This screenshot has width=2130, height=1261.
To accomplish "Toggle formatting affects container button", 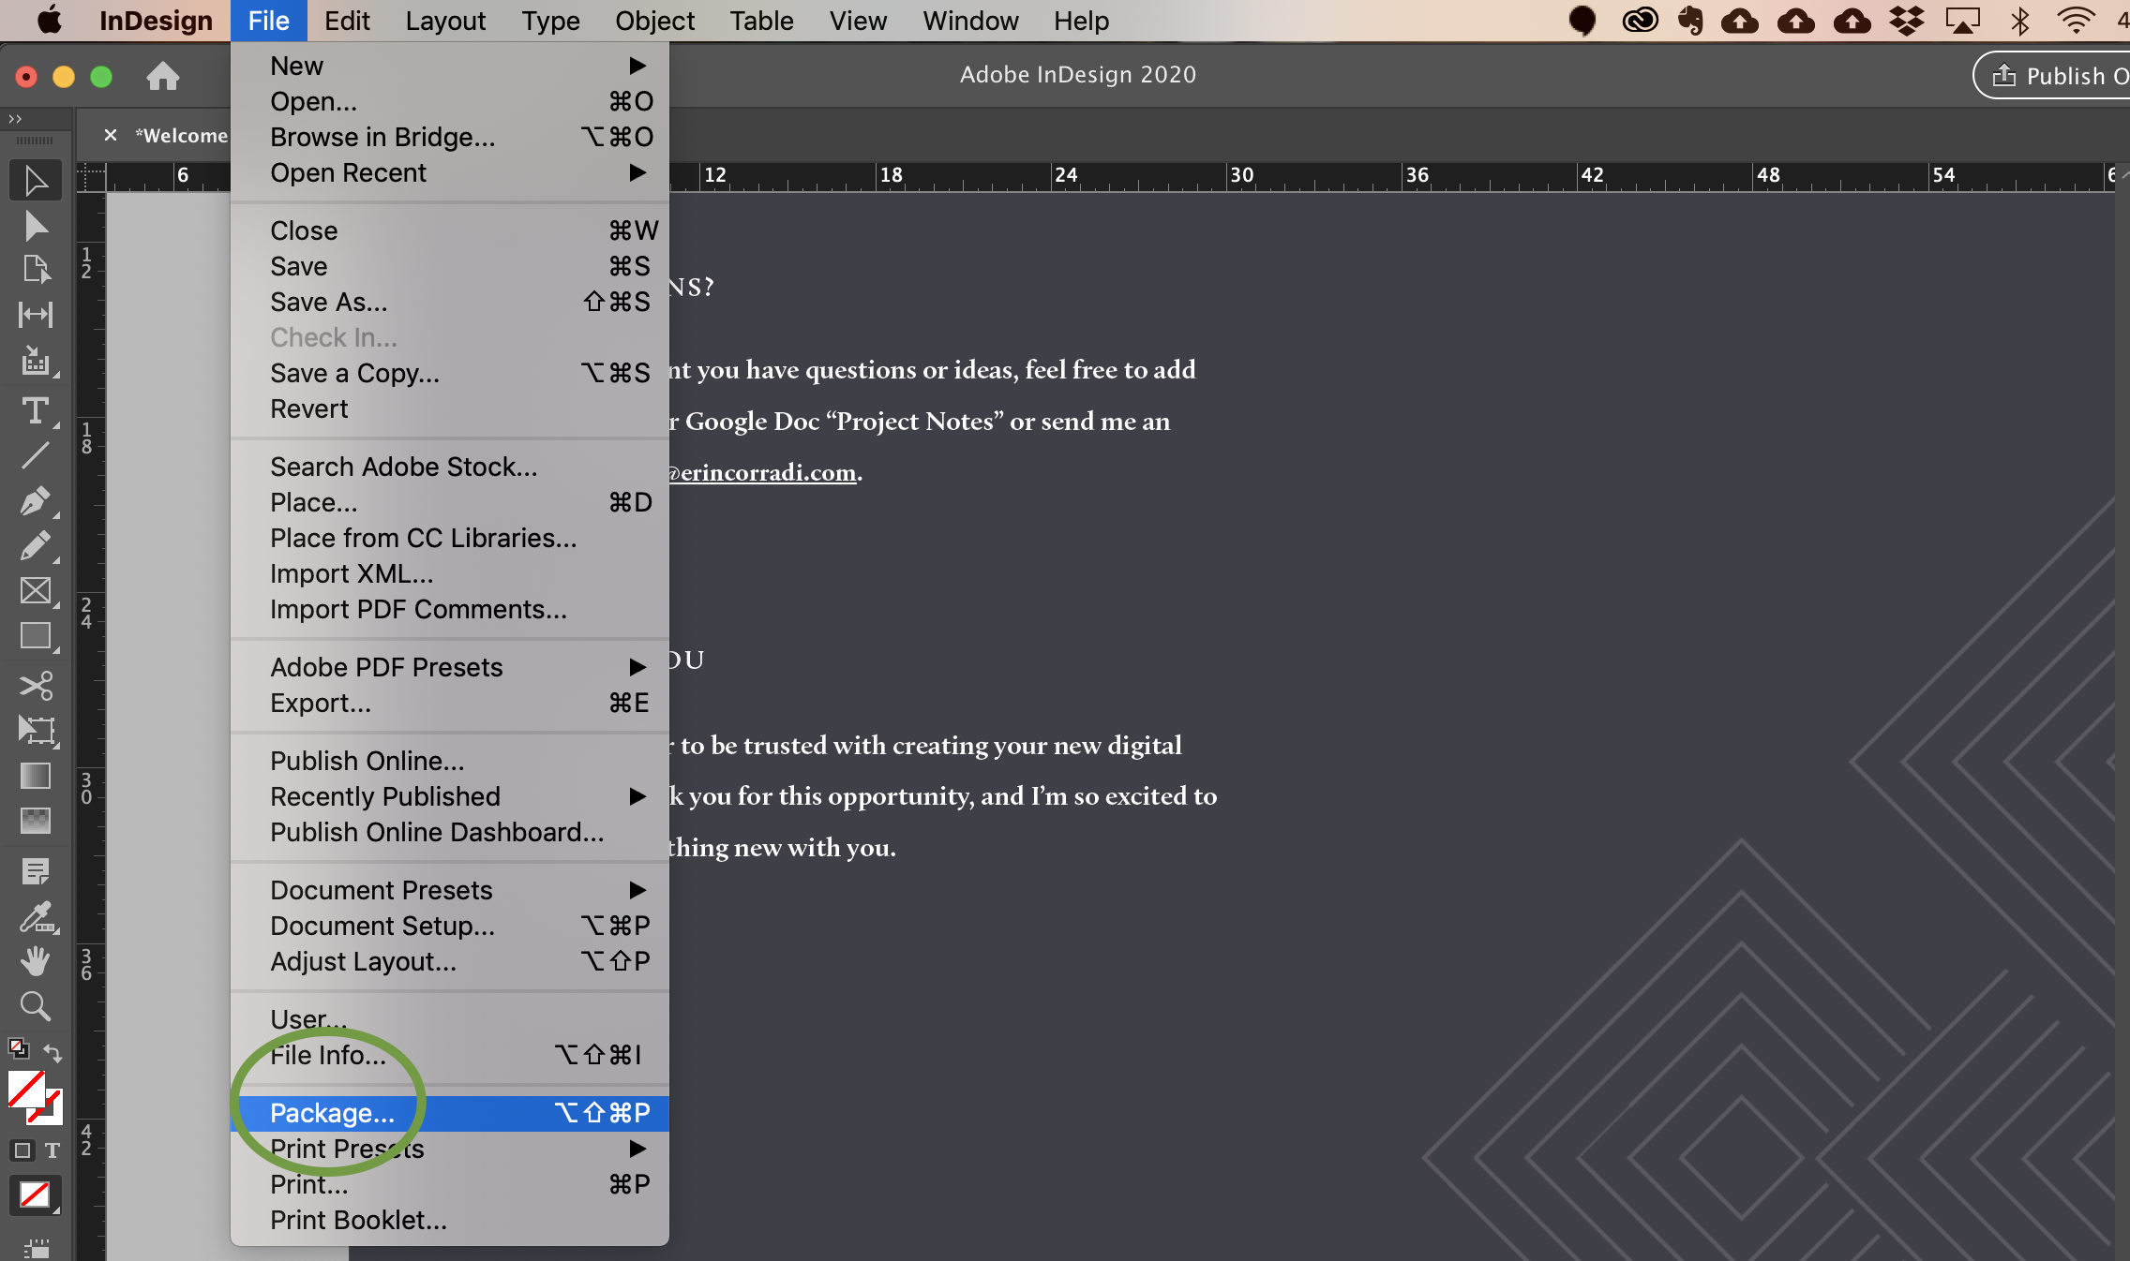I will [x=23, y=1150].
